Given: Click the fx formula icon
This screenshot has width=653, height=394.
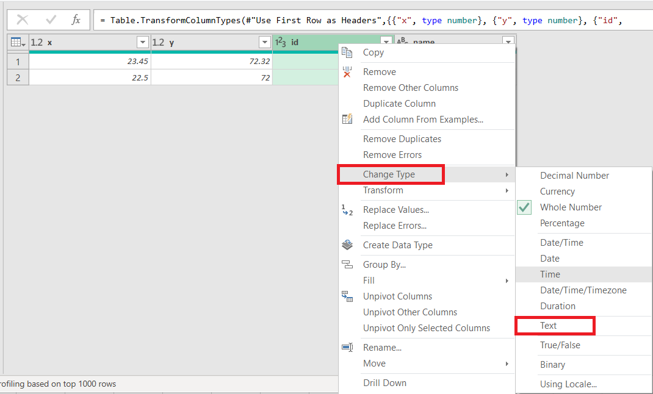Looking at the screenshot, I should (x=76, y=20).
